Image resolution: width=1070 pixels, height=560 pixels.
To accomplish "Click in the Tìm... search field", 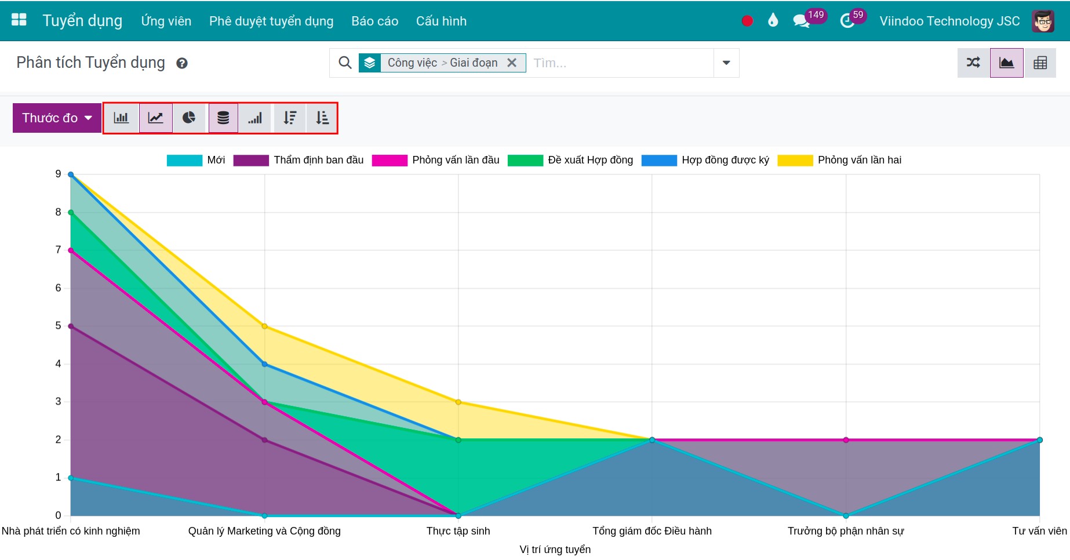I will [620, 63].
